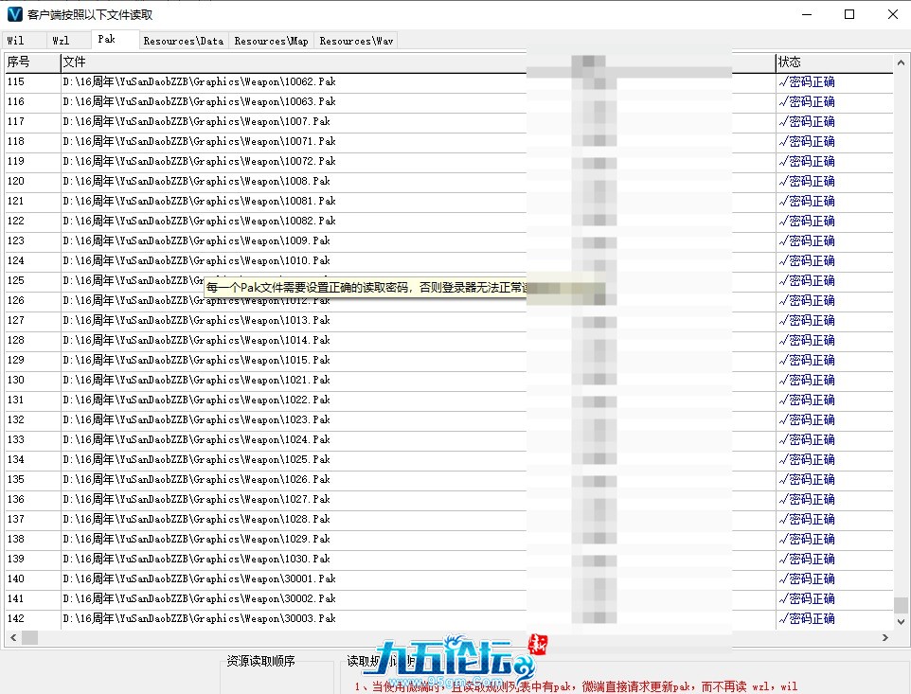The height and width of the screenshot is (694, 911).
Task: Click the horizontal scrollbar right arrow
Action: [884, 638]
